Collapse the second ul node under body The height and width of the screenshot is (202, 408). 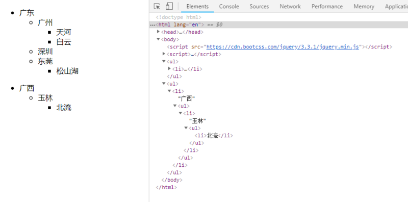click(164, 84)
